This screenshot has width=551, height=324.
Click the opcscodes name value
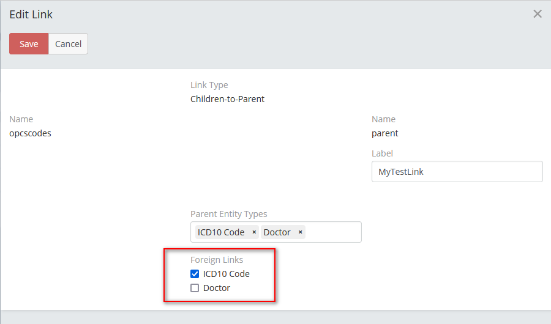point(30,133)
